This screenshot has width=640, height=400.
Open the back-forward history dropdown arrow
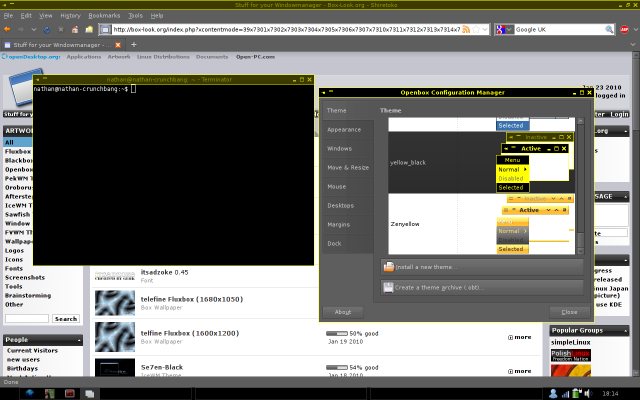[34, 29]
